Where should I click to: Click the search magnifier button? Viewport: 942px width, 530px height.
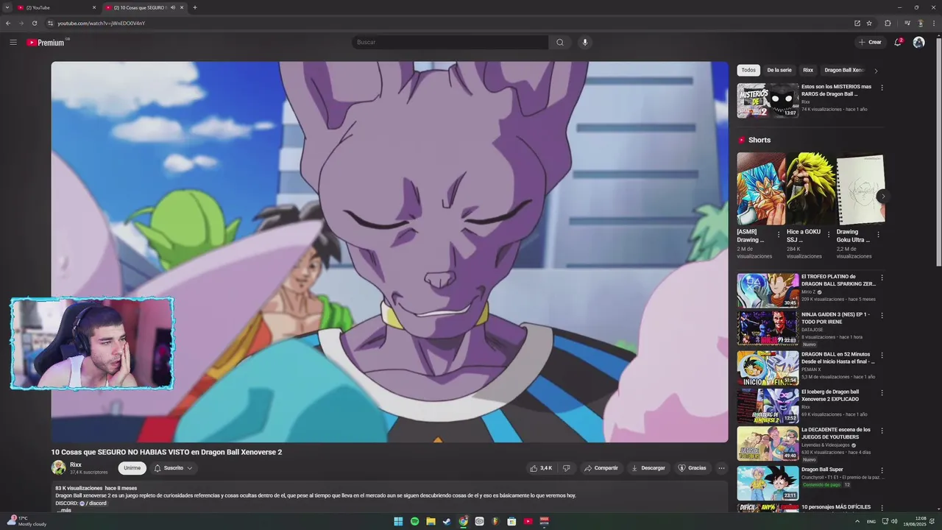pyautogui.click(x=560, y=42)
